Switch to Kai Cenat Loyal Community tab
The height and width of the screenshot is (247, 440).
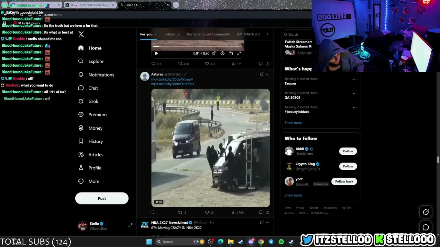click(208, 34)
